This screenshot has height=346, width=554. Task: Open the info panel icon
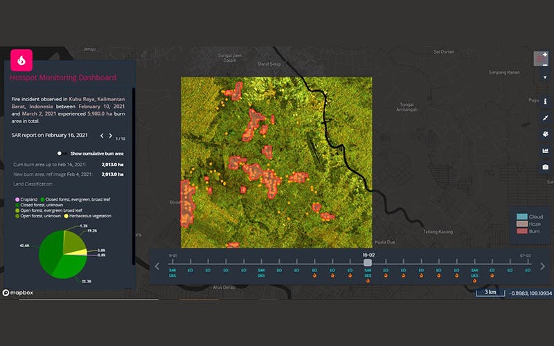pyautogui.click(x=545, y=101)
